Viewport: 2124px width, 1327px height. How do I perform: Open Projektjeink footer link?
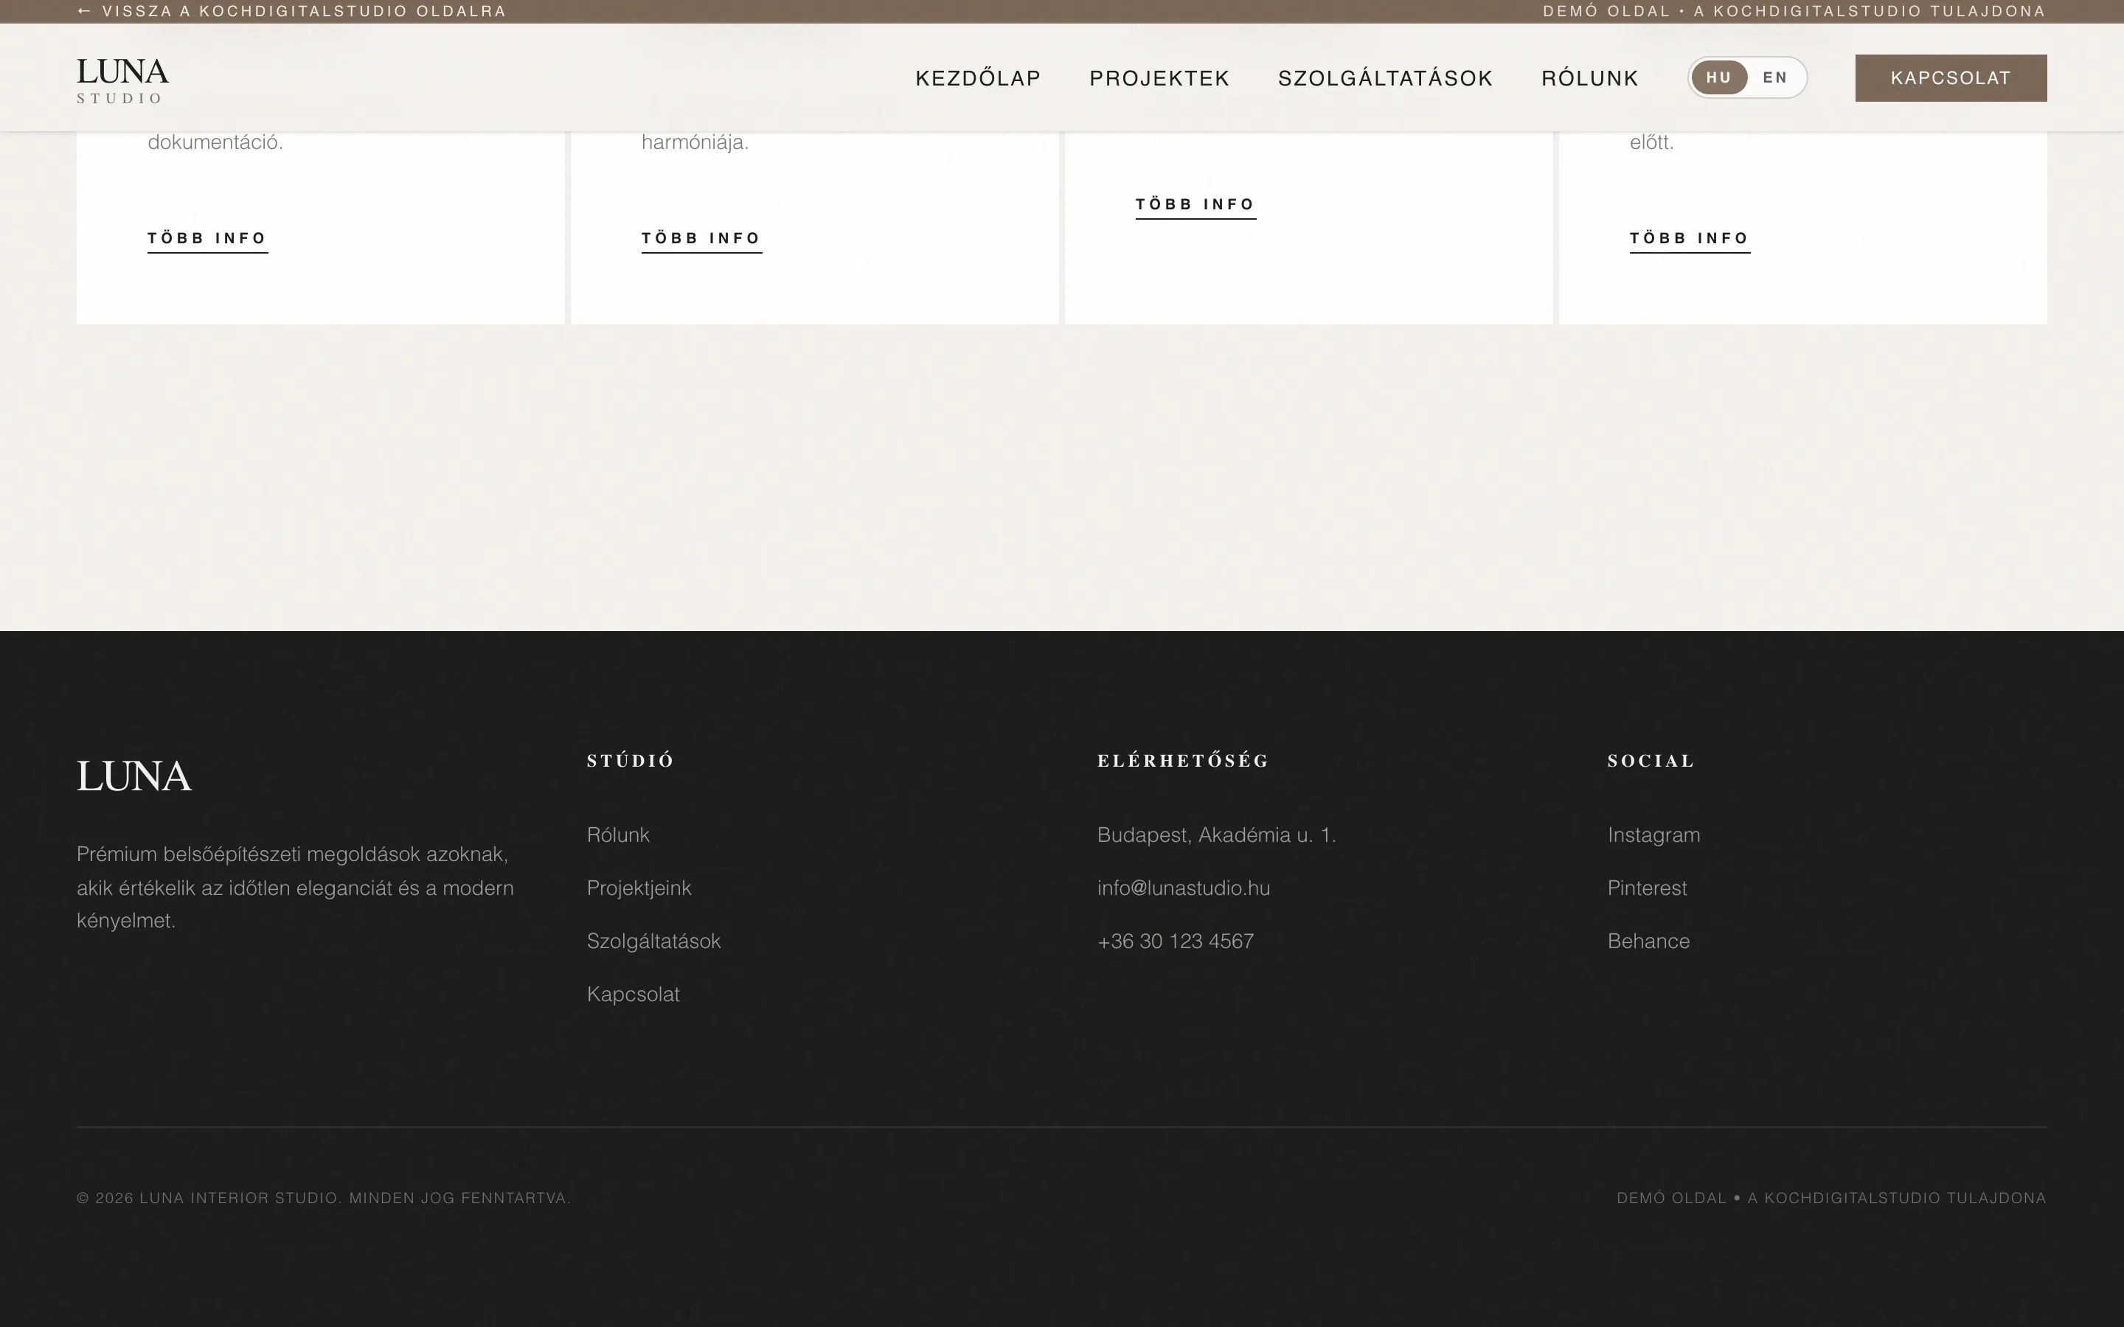click(x=639, y=888)
